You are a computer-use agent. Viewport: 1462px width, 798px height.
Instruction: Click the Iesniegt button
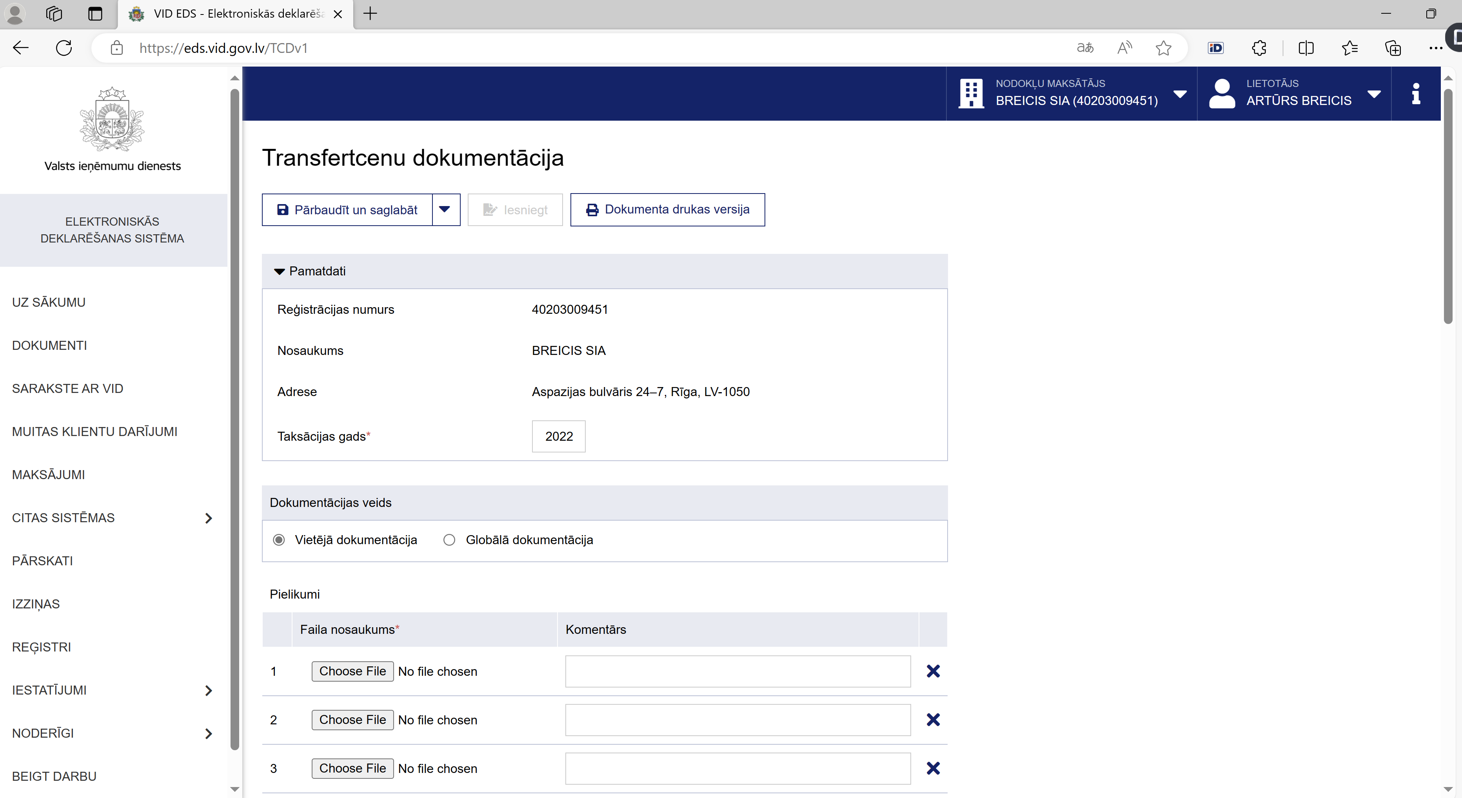point(515,210)
